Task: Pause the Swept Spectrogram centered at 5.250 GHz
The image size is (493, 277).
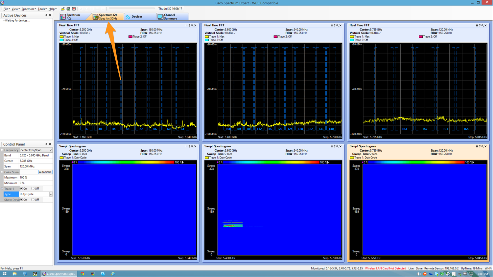Action: [186, 146]
